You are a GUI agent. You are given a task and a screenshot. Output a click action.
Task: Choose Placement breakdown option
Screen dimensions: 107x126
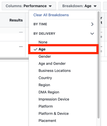point(47,121)
